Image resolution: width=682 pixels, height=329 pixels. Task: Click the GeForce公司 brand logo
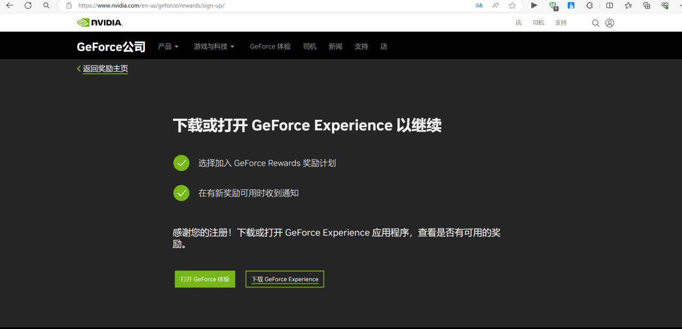click(x=111, y=47)
